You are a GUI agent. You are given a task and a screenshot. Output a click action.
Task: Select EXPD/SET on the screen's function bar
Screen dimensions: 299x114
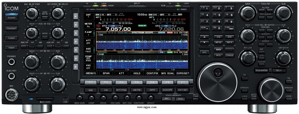click(183, 73)
